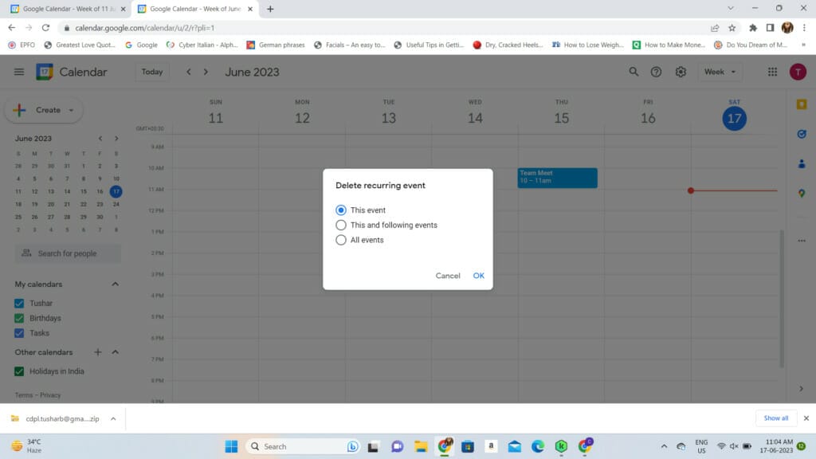Go to previous week arrow
Screen dimensions: 816x459
(x=188, y=72)
